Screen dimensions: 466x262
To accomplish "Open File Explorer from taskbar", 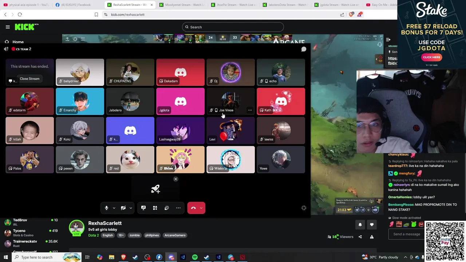I will pyautogui.click(x=111, y=257).
